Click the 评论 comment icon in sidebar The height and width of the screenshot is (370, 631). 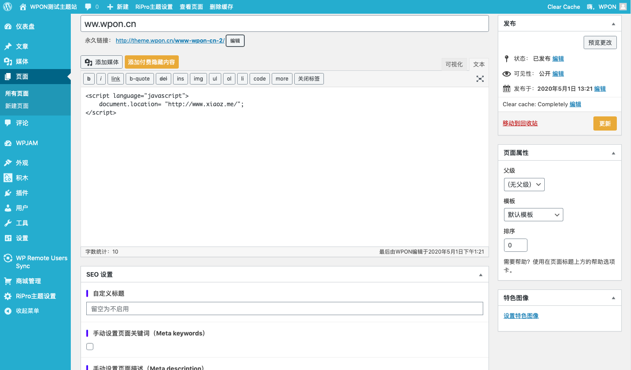[x=8, y=123]
